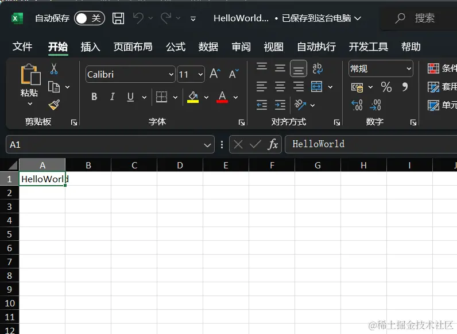Open the number format 常规 dropdown
The image size is (457, 334).
409,69
